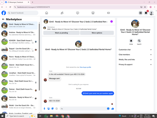
Task: Click More options button
Action: [97, 33]
